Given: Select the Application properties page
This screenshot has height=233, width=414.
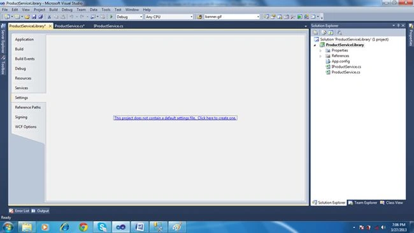Looking at the screenshot, I should pos(29,39).
